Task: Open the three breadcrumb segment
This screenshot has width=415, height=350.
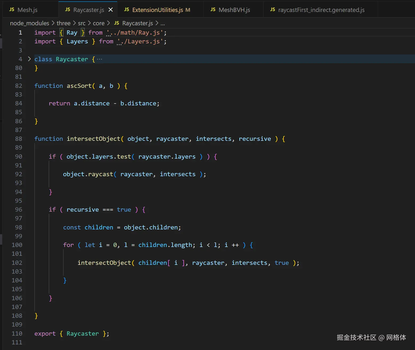Action: (x=64, y=23)
